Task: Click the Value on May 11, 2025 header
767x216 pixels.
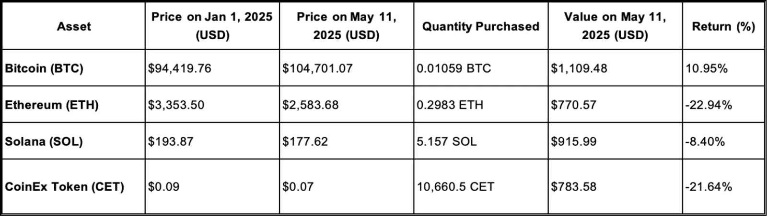Action: click(615, 26)
